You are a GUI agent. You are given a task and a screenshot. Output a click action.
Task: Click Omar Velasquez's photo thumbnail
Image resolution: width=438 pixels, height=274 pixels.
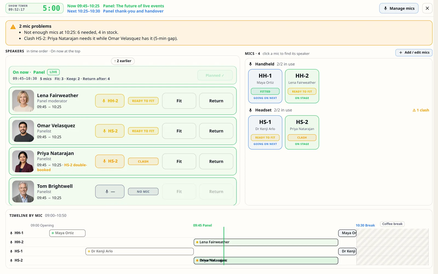click(23, 131)
